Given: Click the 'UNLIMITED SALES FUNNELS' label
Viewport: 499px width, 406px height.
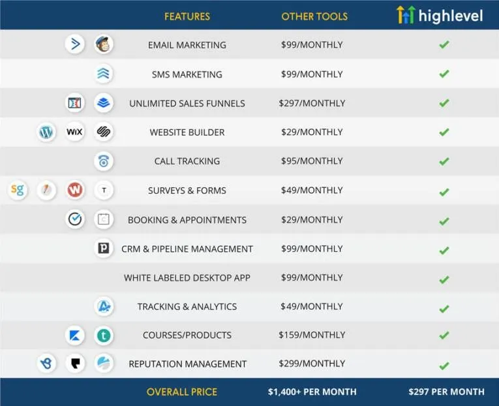Looking at the screenshot, I should pos(187,103).
